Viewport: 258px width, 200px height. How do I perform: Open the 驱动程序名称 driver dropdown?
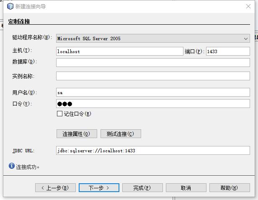[153, 38]
